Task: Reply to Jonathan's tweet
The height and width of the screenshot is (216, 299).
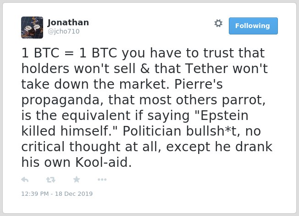Action: click(25, 180)
